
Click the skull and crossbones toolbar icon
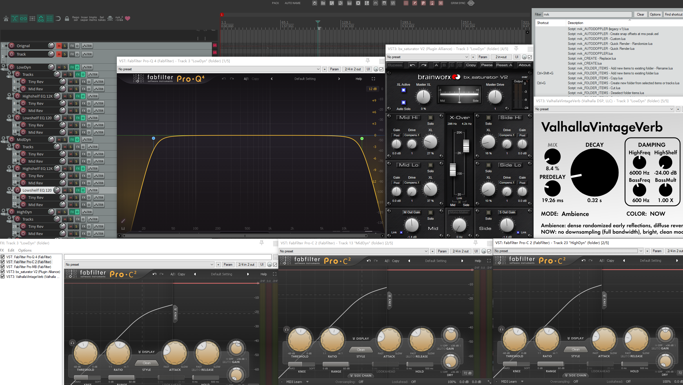point(110,19)
